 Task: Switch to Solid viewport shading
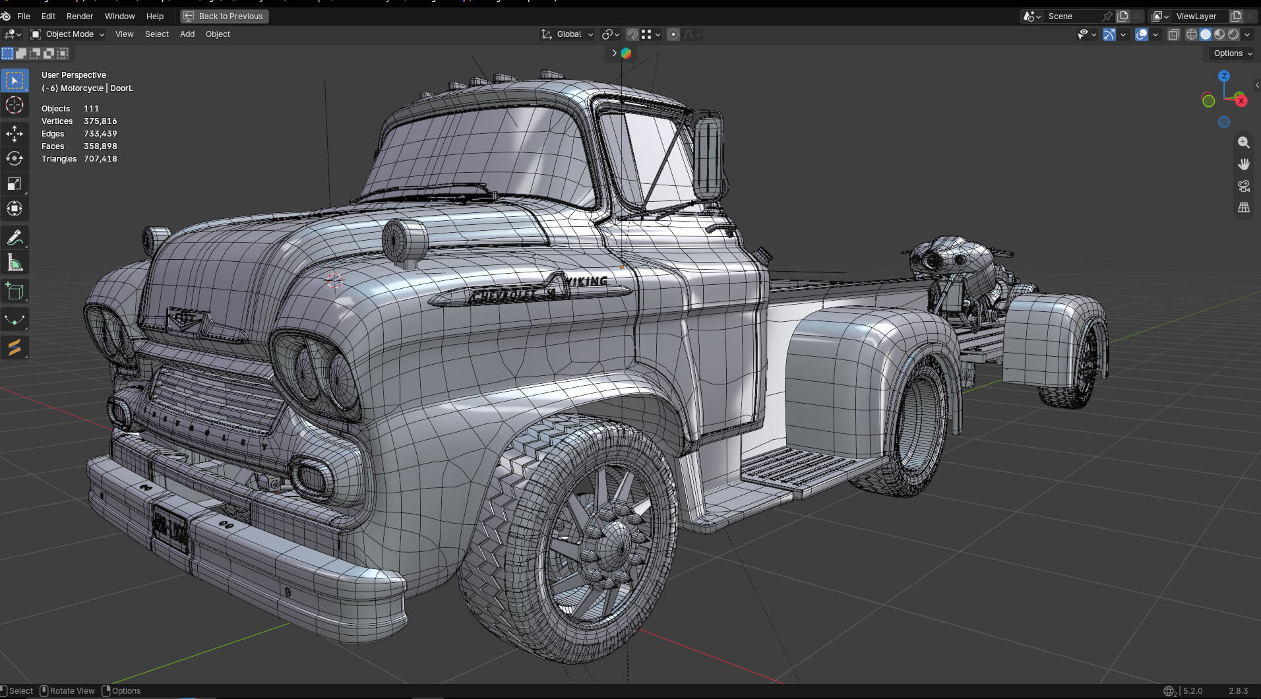click(1206, 34)
